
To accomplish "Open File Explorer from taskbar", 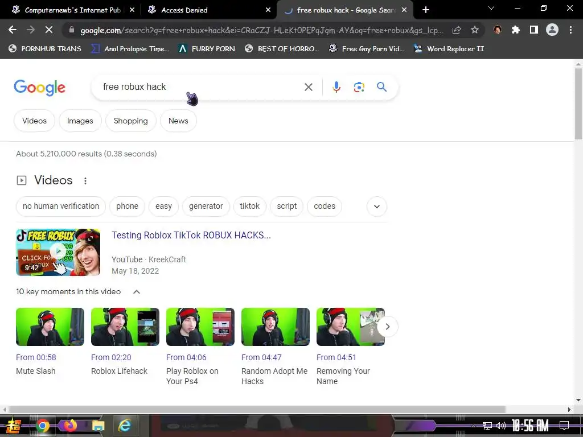I will tap(98, 426).
